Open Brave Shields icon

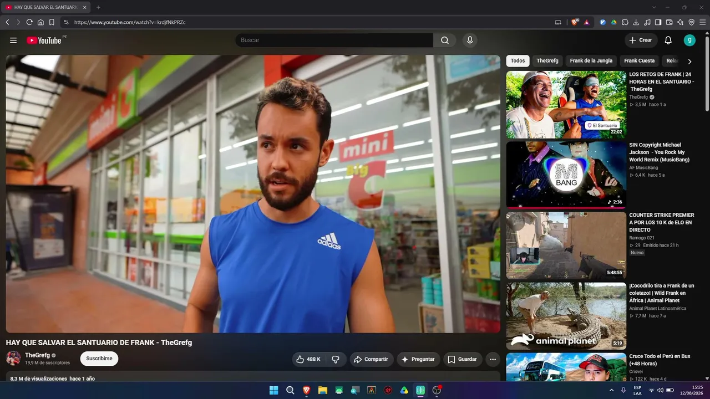(575, 22)
